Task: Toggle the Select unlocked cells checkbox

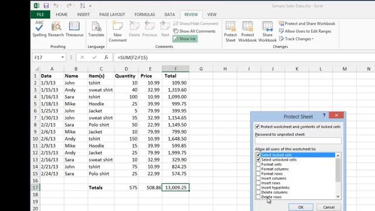Action: [258, 159]
